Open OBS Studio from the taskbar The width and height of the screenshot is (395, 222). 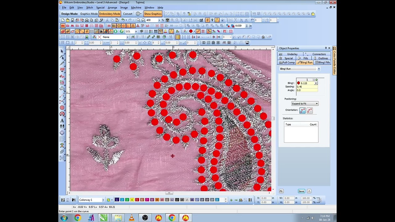pyautogui.click(x=145, y=218)
